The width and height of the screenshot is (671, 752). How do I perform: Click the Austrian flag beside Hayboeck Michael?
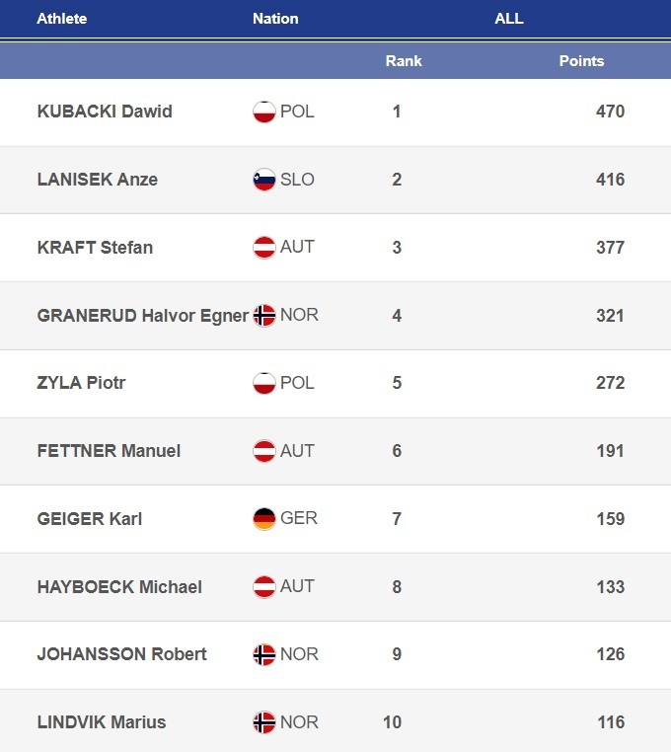click(263, 587)
